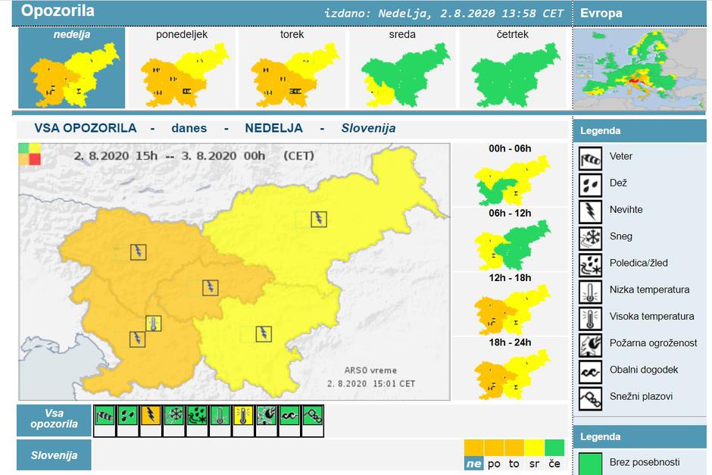
Task: Click the storm icon in the northeast region
Action: pos(320,219)
